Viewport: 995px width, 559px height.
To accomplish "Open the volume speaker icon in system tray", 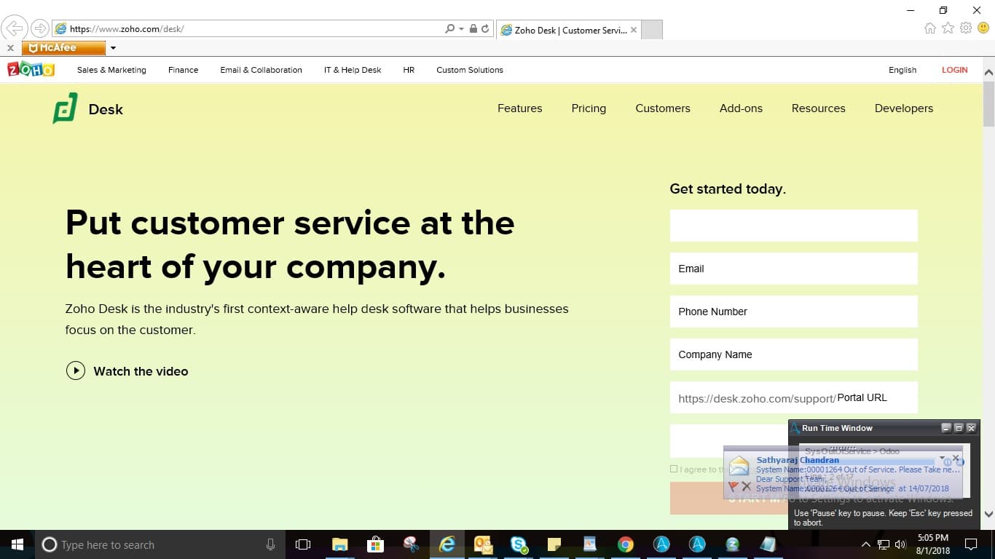I will click(x=900, y=544).
